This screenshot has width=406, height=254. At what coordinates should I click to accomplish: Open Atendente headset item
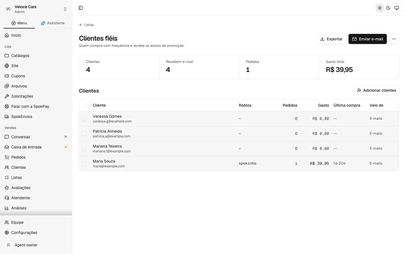coord(36,198)
